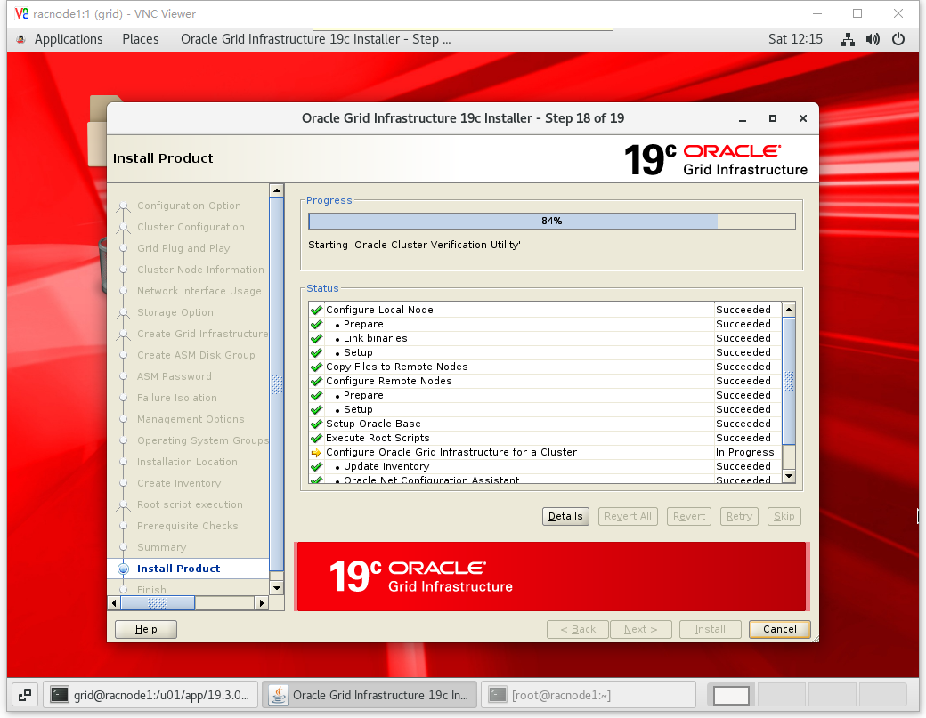Click green checkmark next to Execute Root Scripts

point(316,438)
